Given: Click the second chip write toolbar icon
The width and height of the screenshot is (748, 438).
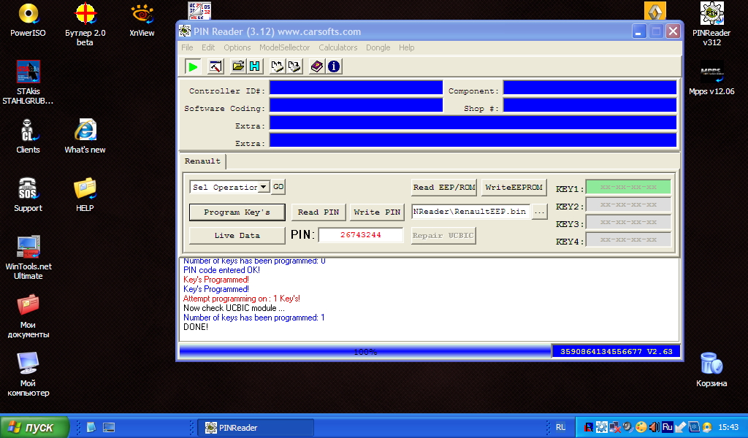Looking at the screenshot, I should click(294, 66).
